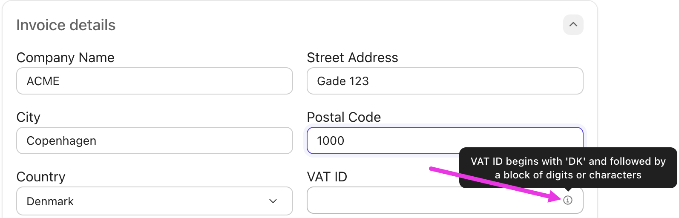Click the VAT ID info icon

tap(567, 200)
